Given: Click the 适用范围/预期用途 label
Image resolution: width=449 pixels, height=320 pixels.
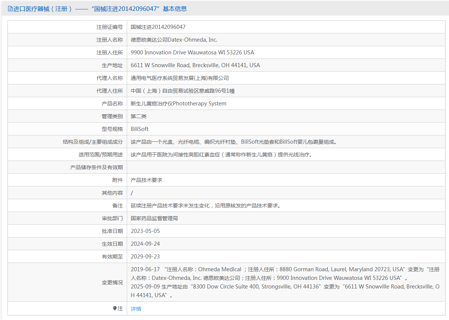Looking at the screenshot, I should click(101, 155).
